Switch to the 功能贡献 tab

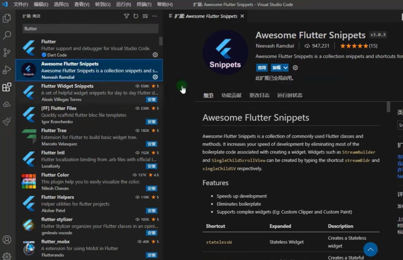point(231,95)
